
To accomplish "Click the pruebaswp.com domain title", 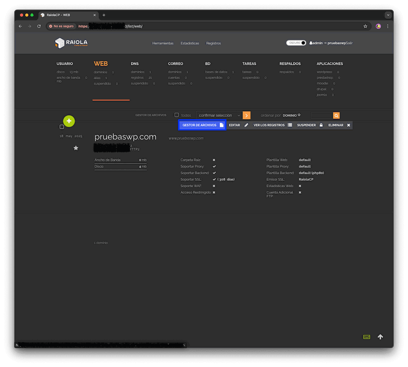I will (x=125, y=136).
